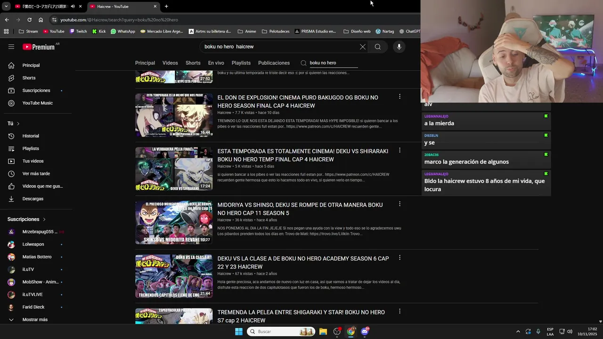
Task: Open Historial in the sidebar
Action: [x=31, y=136]
